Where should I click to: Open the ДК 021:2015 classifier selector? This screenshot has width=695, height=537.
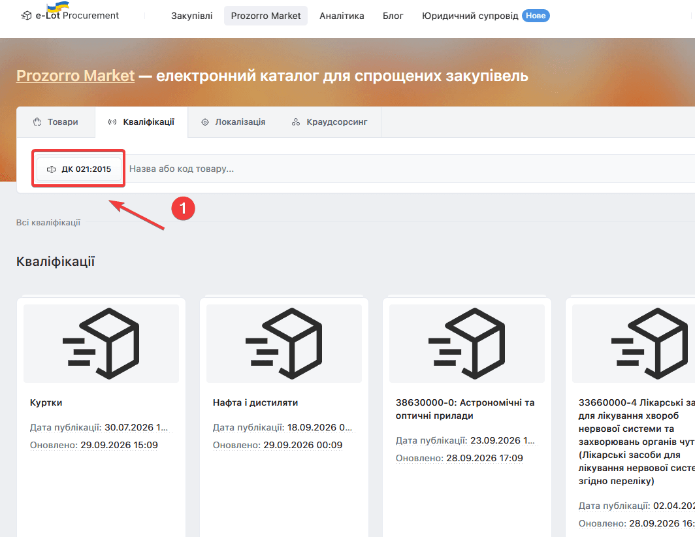(79, 169)
